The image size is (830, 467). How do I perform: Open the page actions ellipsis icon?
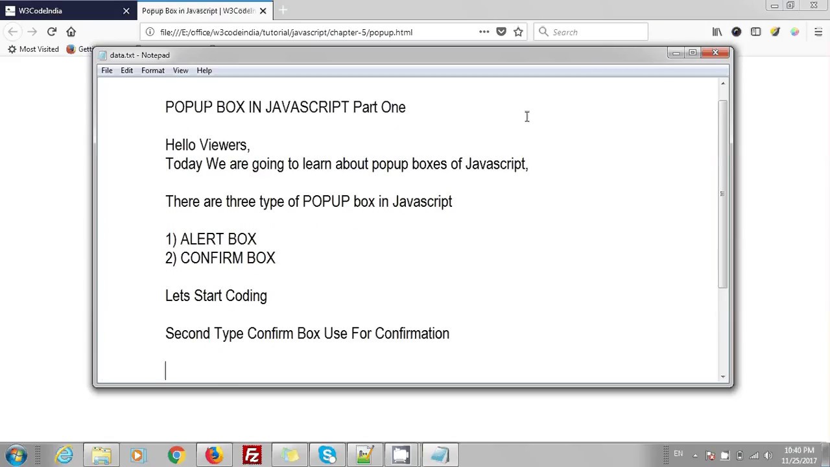pos(484,32)
